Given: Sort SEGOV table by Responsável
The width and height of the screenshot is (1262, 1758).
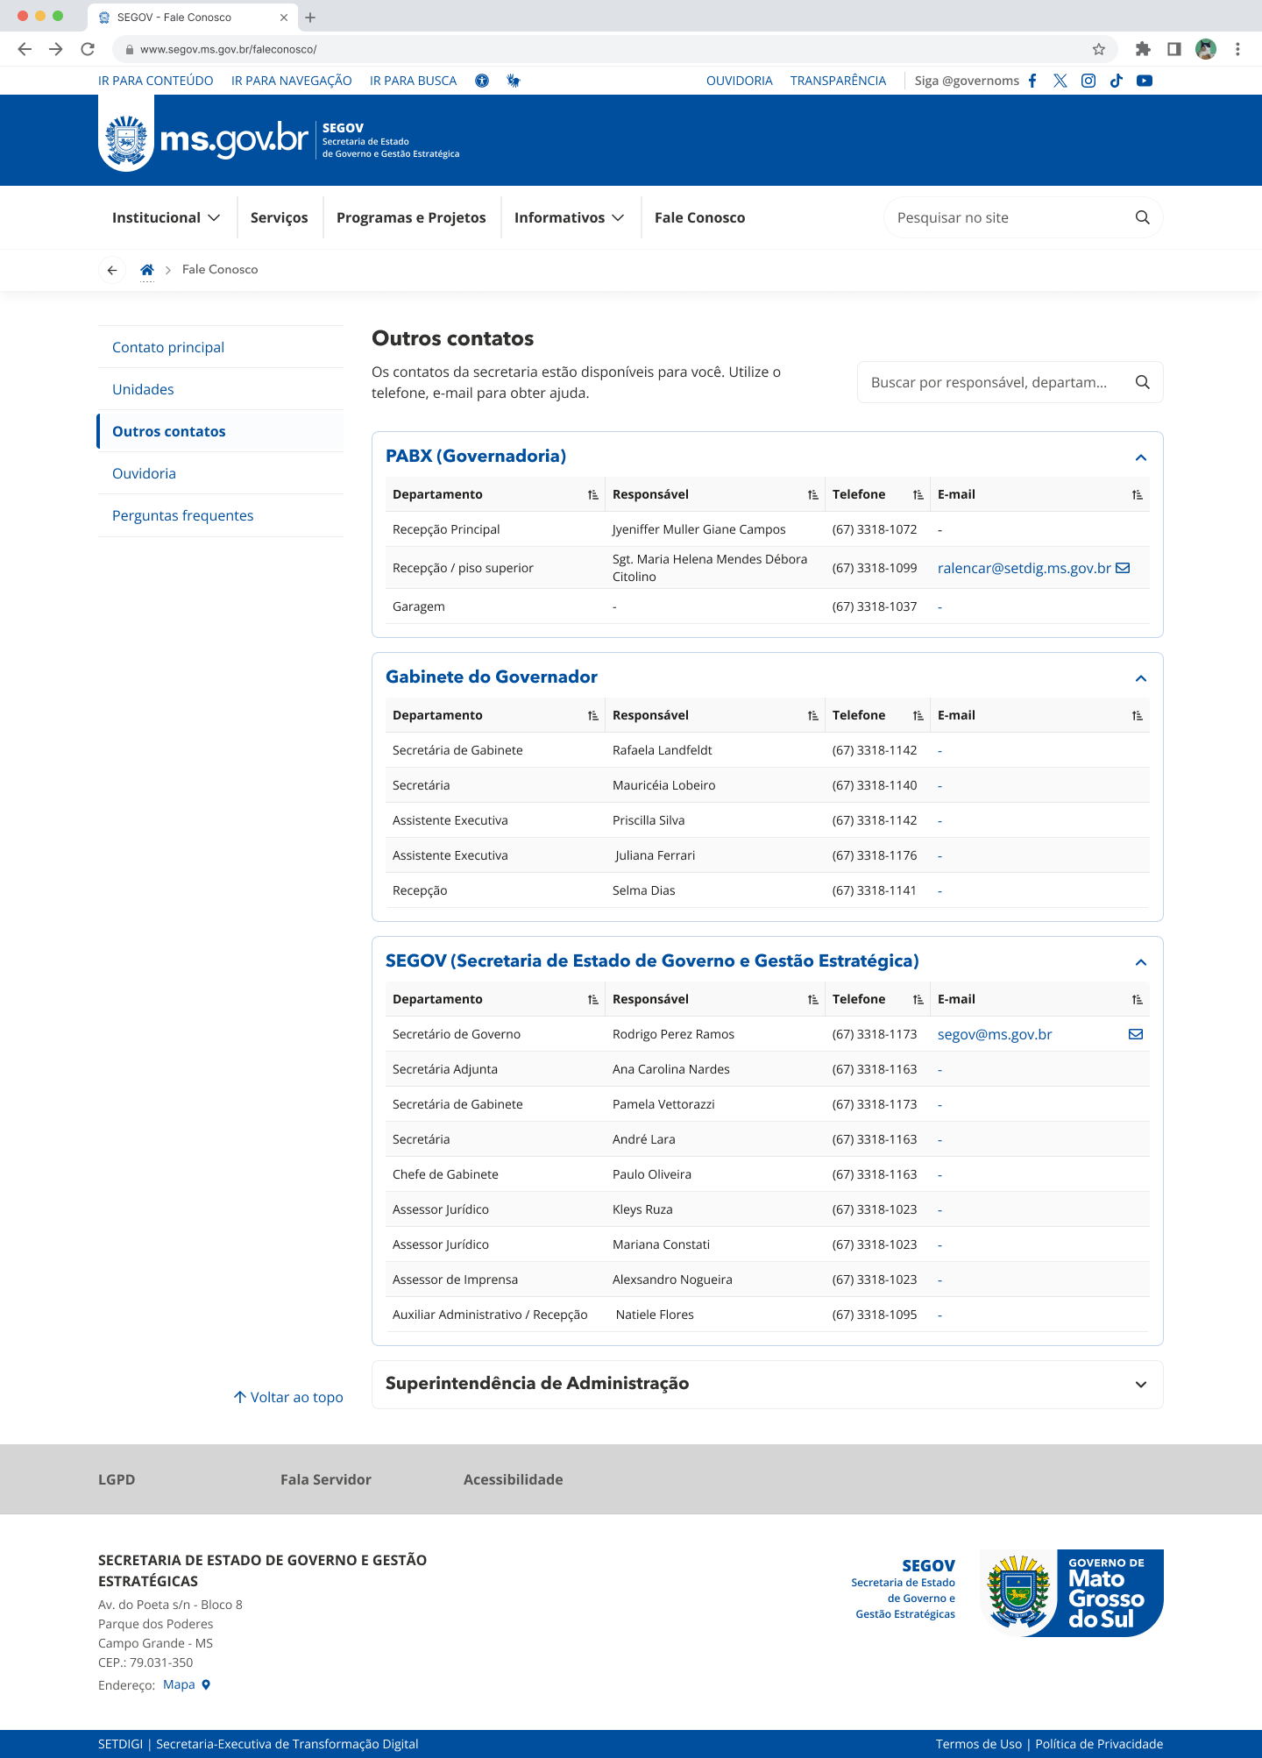Looking at the screenshot, I should click(812, 1000).
